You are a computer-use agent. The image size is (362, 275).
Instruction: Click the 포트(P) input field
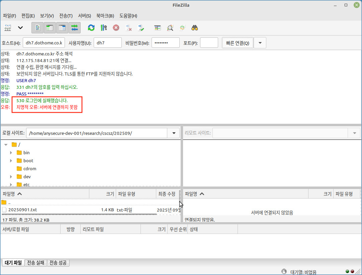209,43
